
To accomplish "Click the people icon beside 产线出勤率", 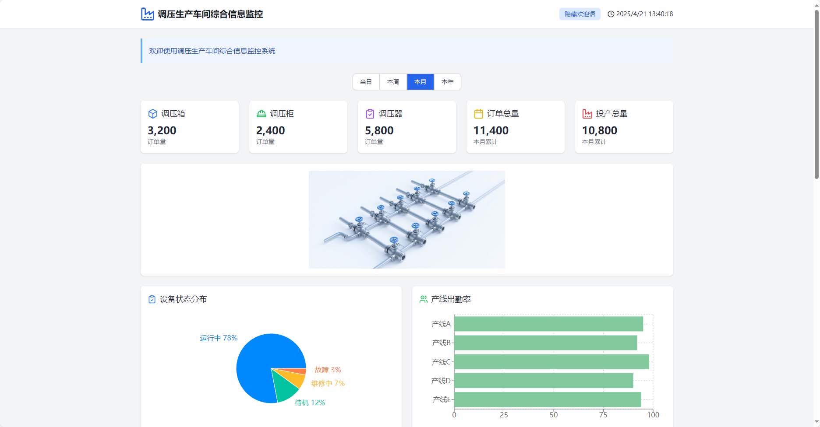I will (423, 299).
